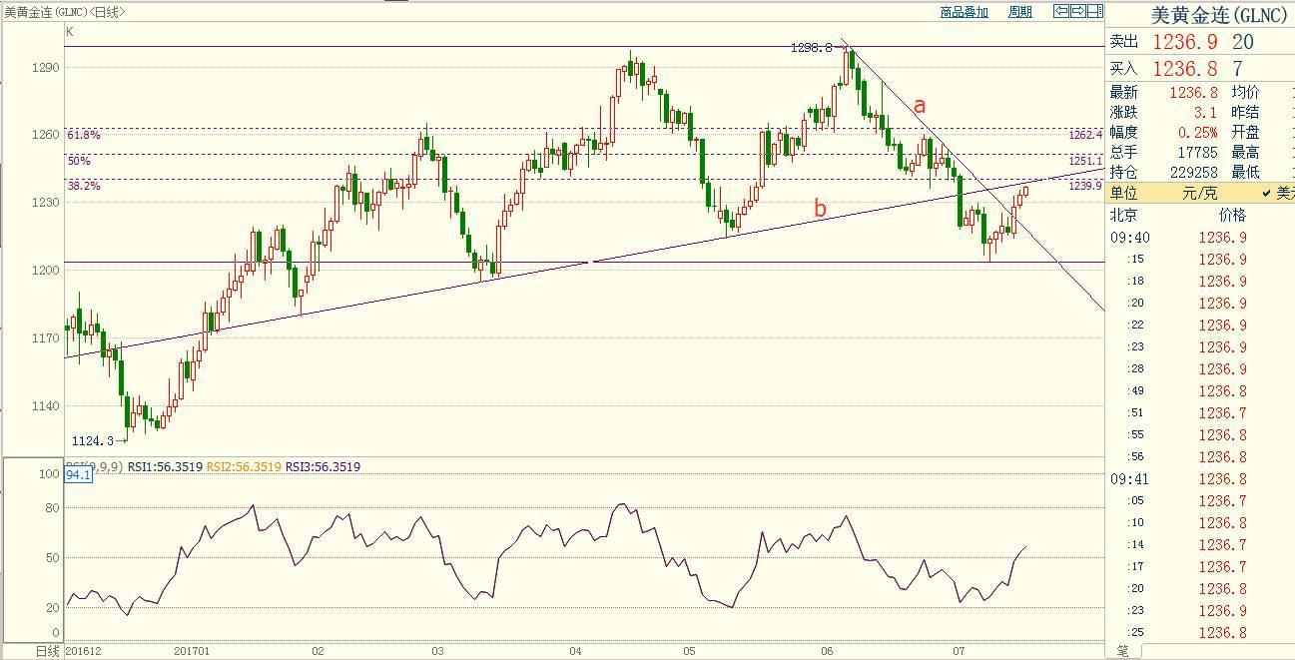Open the 周期 period link
This screenshot has height=660, width=1295.
[x=1019, y=12]
